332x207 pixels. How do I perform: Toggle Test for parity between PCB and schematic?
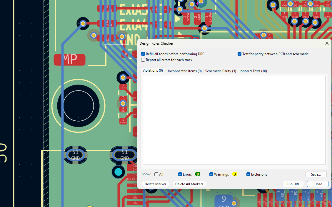pos(239,54)
